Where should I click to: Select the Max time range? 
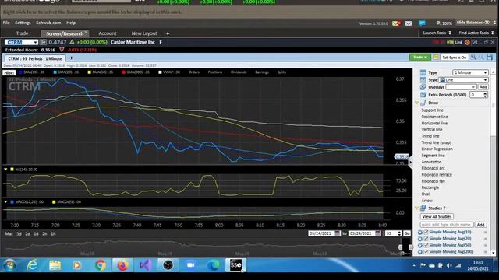(9, 233)
